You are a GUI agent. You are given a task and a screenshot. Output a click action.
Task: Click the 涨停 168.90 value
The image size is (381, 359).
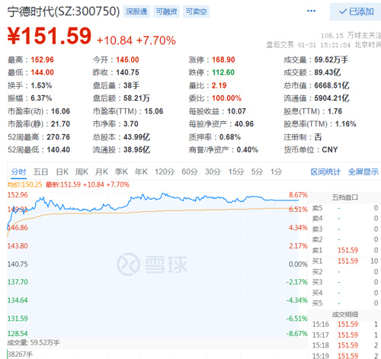tap(223, 60)
